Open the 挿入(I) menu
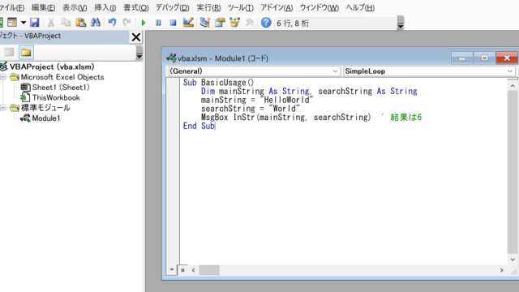 pos(105,7)
